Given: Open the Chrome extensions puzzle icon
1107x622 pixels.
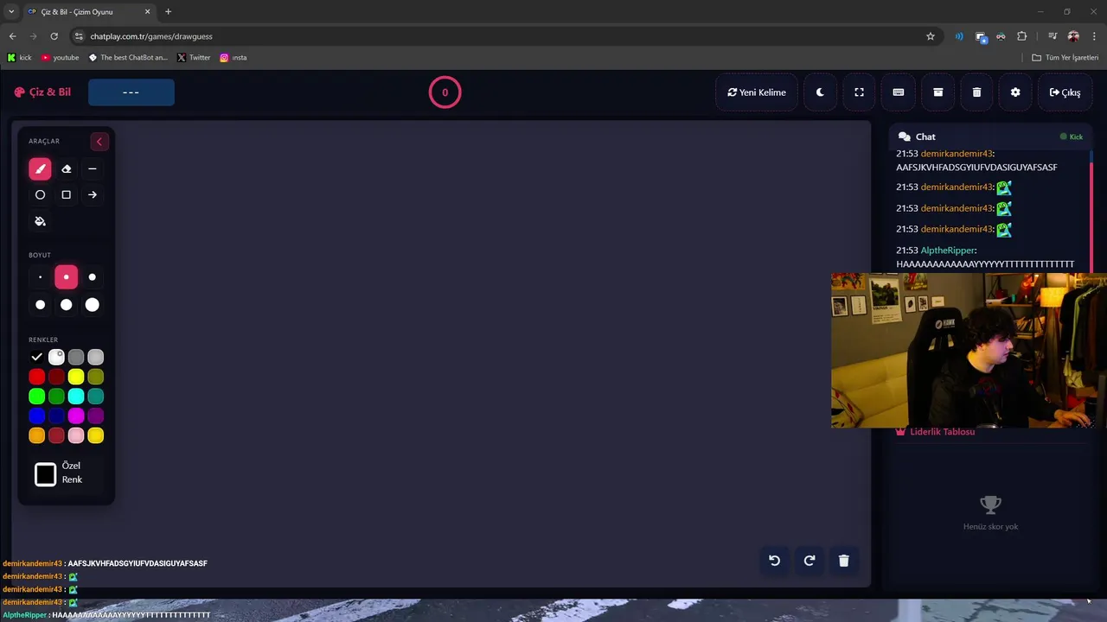Looking at the screenshot, I should (1022, 36).
